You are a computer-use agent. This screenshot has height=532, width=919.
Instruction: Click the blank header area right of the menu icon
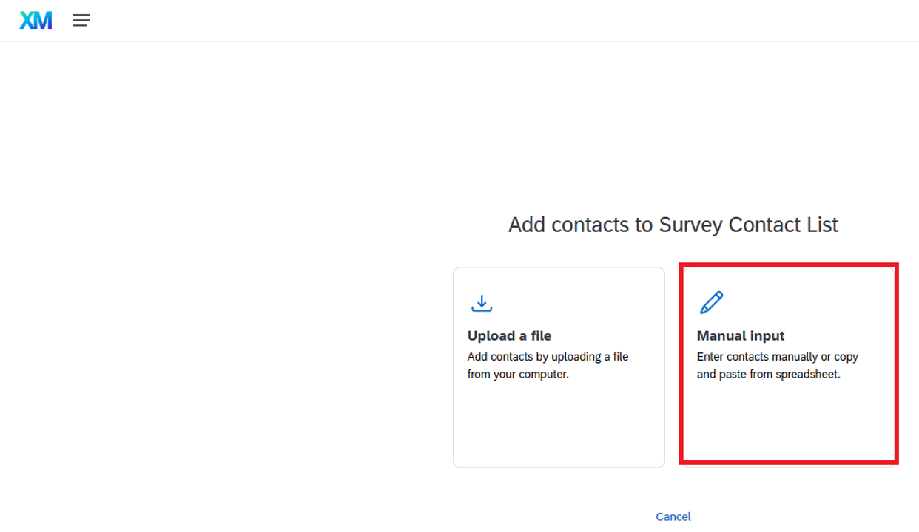pyautogui.click(x=444, y=21)
